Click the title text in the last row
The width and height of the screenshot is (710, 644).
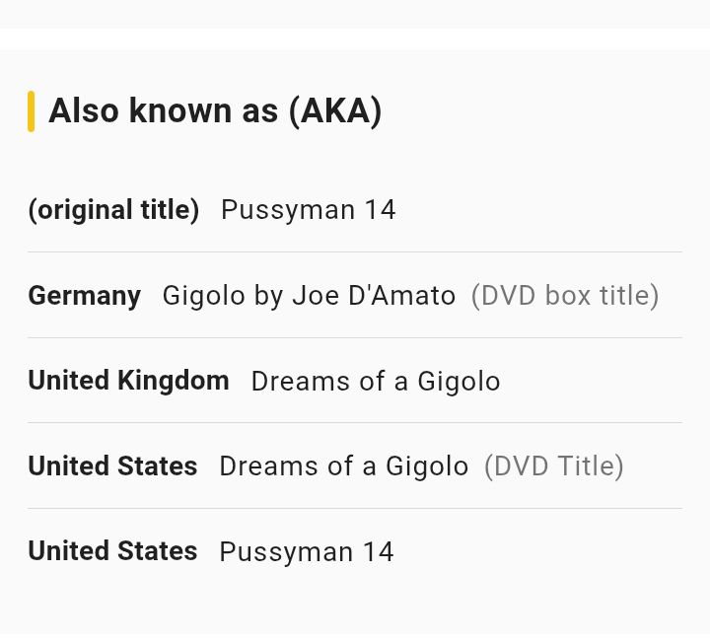pos(306,552)
